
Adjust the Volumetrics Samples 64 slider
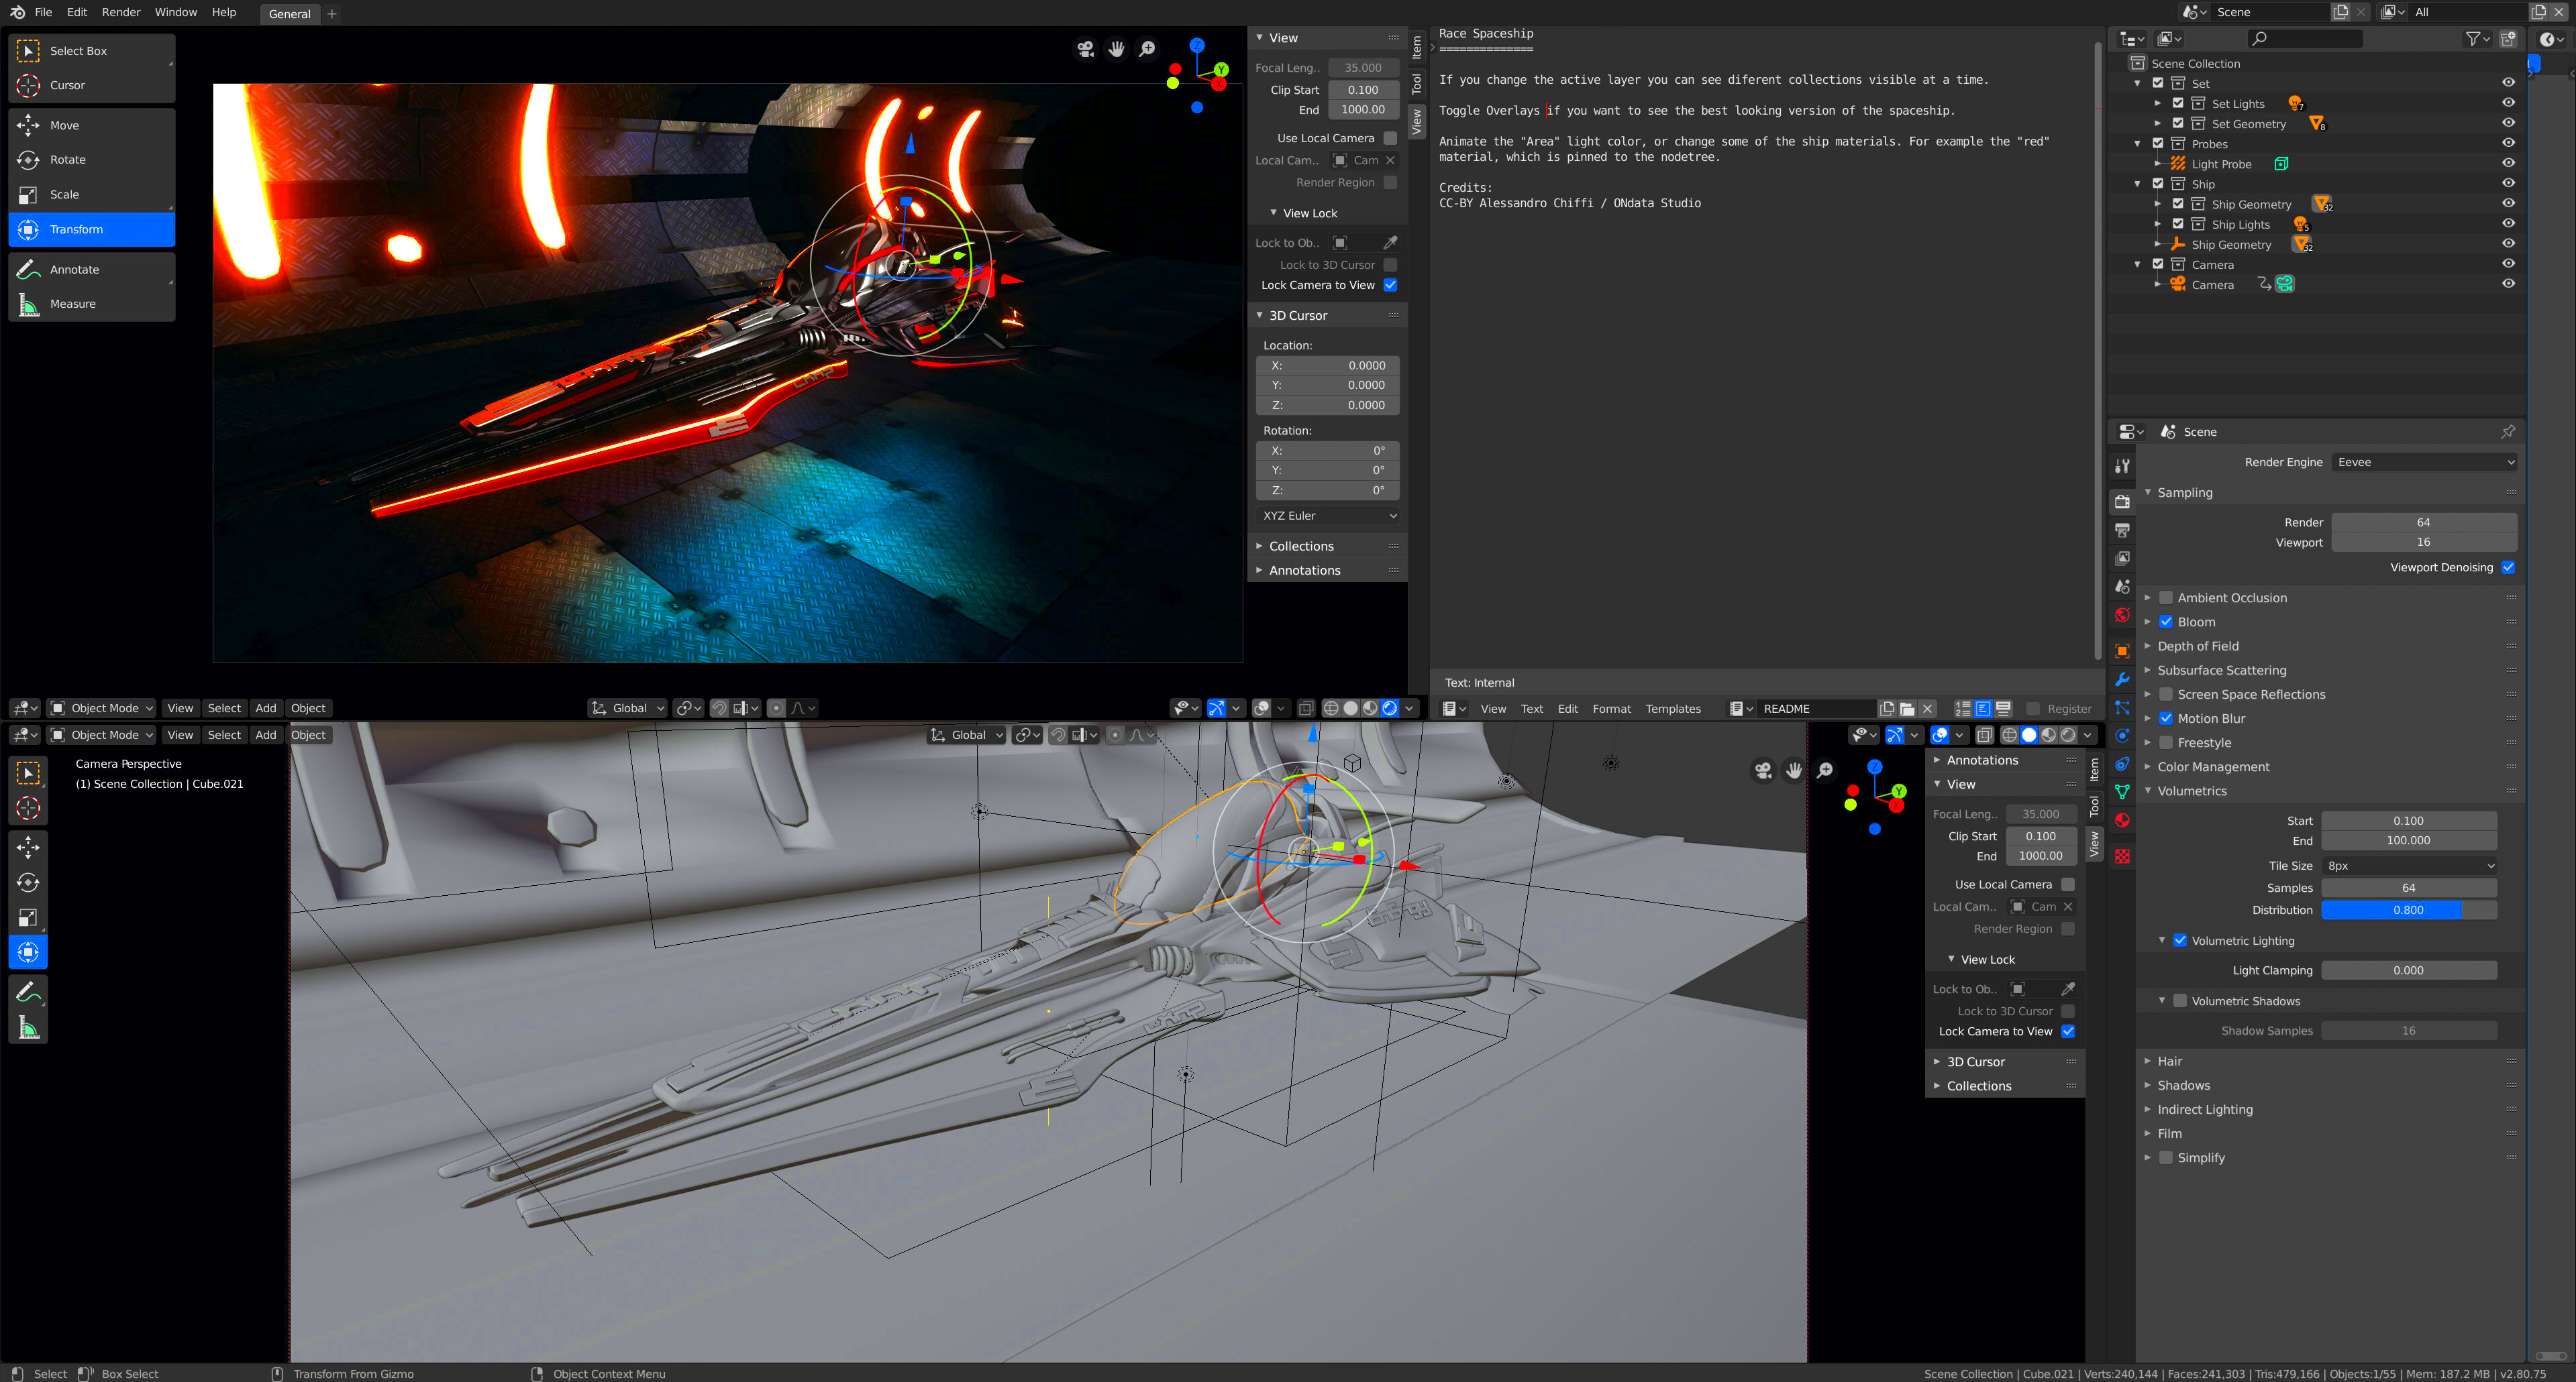click(x=2408, y=888)
